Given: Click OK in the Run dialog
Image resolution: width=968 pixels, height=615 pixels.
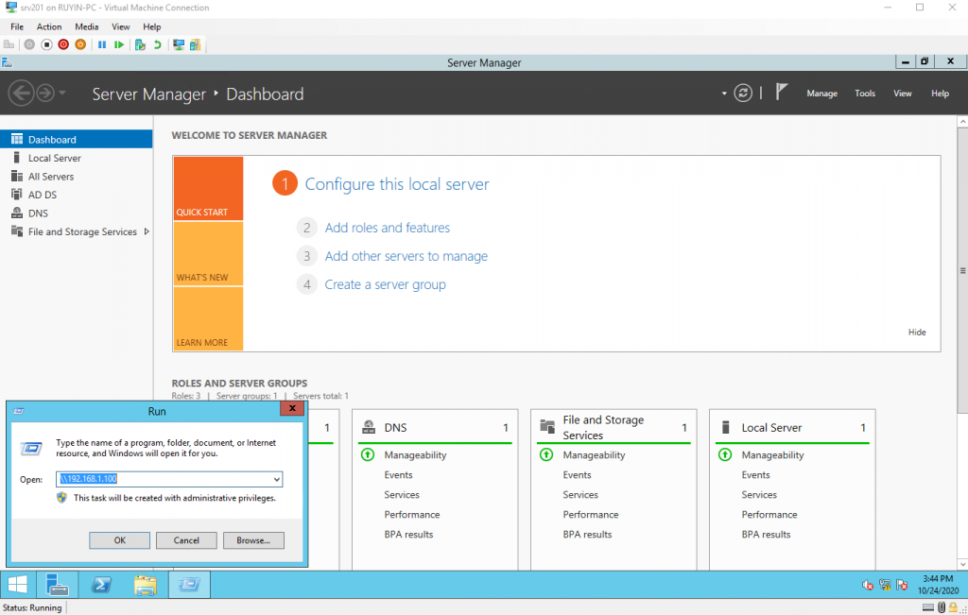Looking at the screenshot, I should click(x=120, y=540).
